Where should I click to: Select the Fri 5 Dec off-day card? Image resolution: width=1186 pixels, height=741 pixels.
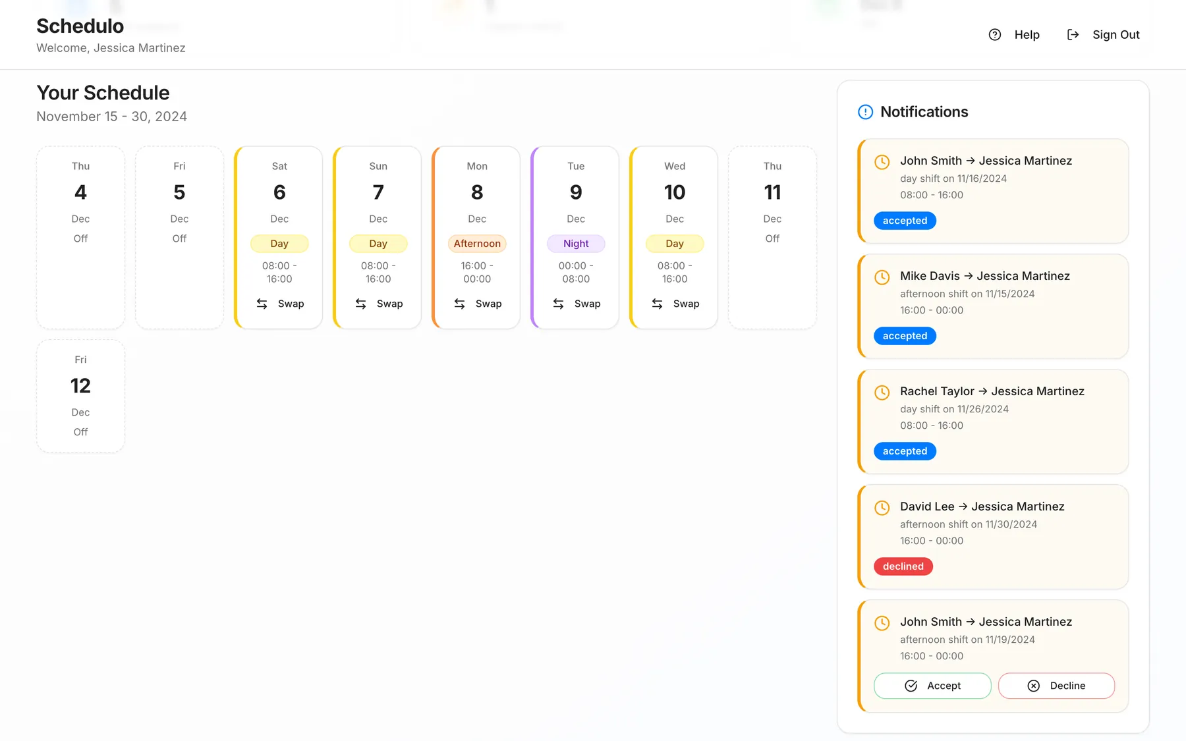coord(179,237)
